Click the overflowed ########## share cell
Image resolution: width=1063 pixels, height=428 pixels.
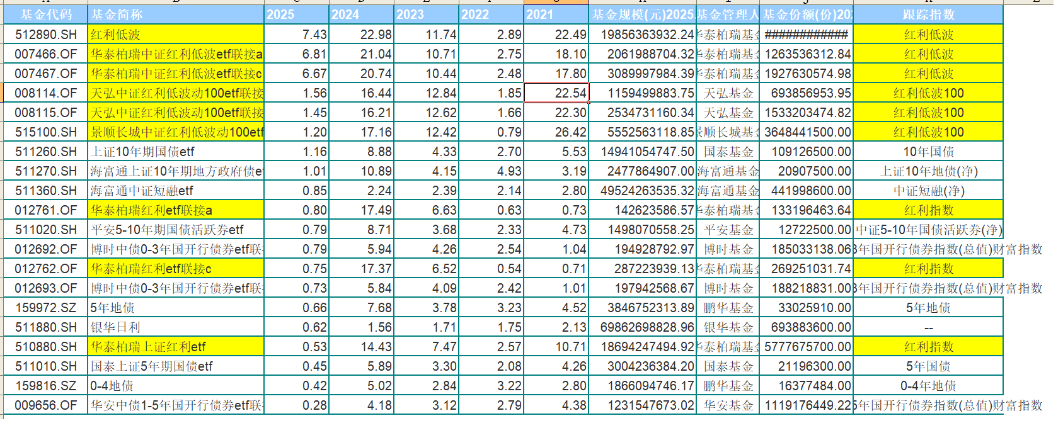click(807, 35)
